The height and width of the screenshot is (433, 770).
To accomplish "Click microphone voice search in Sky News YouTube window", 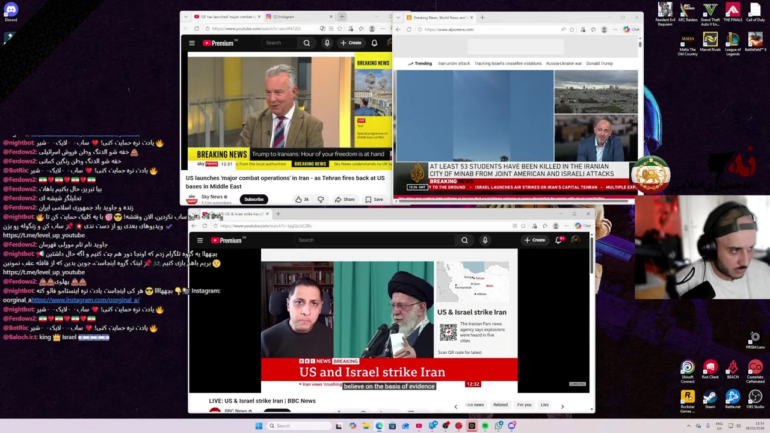I will click(327, 43).
